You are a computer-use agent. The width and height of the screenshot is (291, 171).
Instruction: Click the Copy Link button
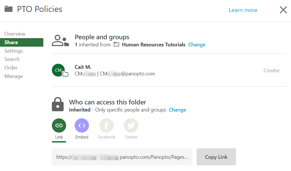pos(216,156)
